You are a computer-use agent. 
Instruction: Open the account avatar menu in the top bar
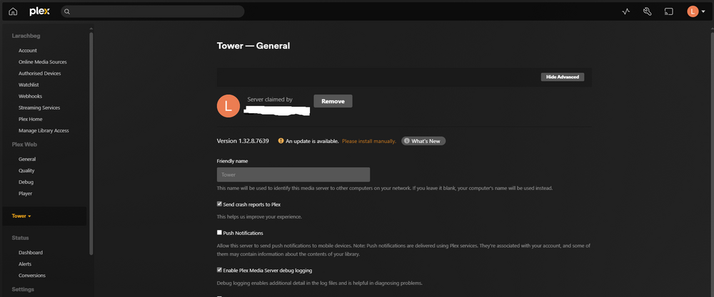pos(695,12)
